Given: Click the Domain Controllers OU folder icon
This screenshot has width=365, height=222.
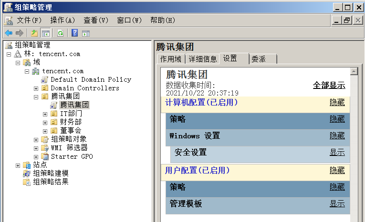Looking at the screenshot, I should pos(45,88).
